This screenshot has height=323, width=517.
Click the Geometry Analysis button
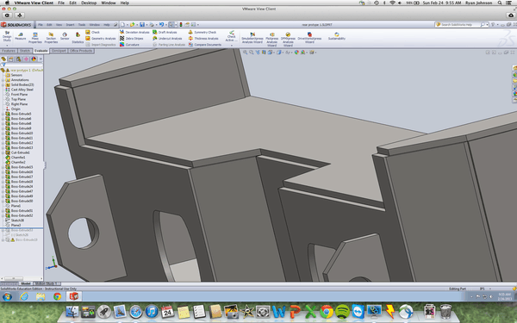click(x=101, y=39)
